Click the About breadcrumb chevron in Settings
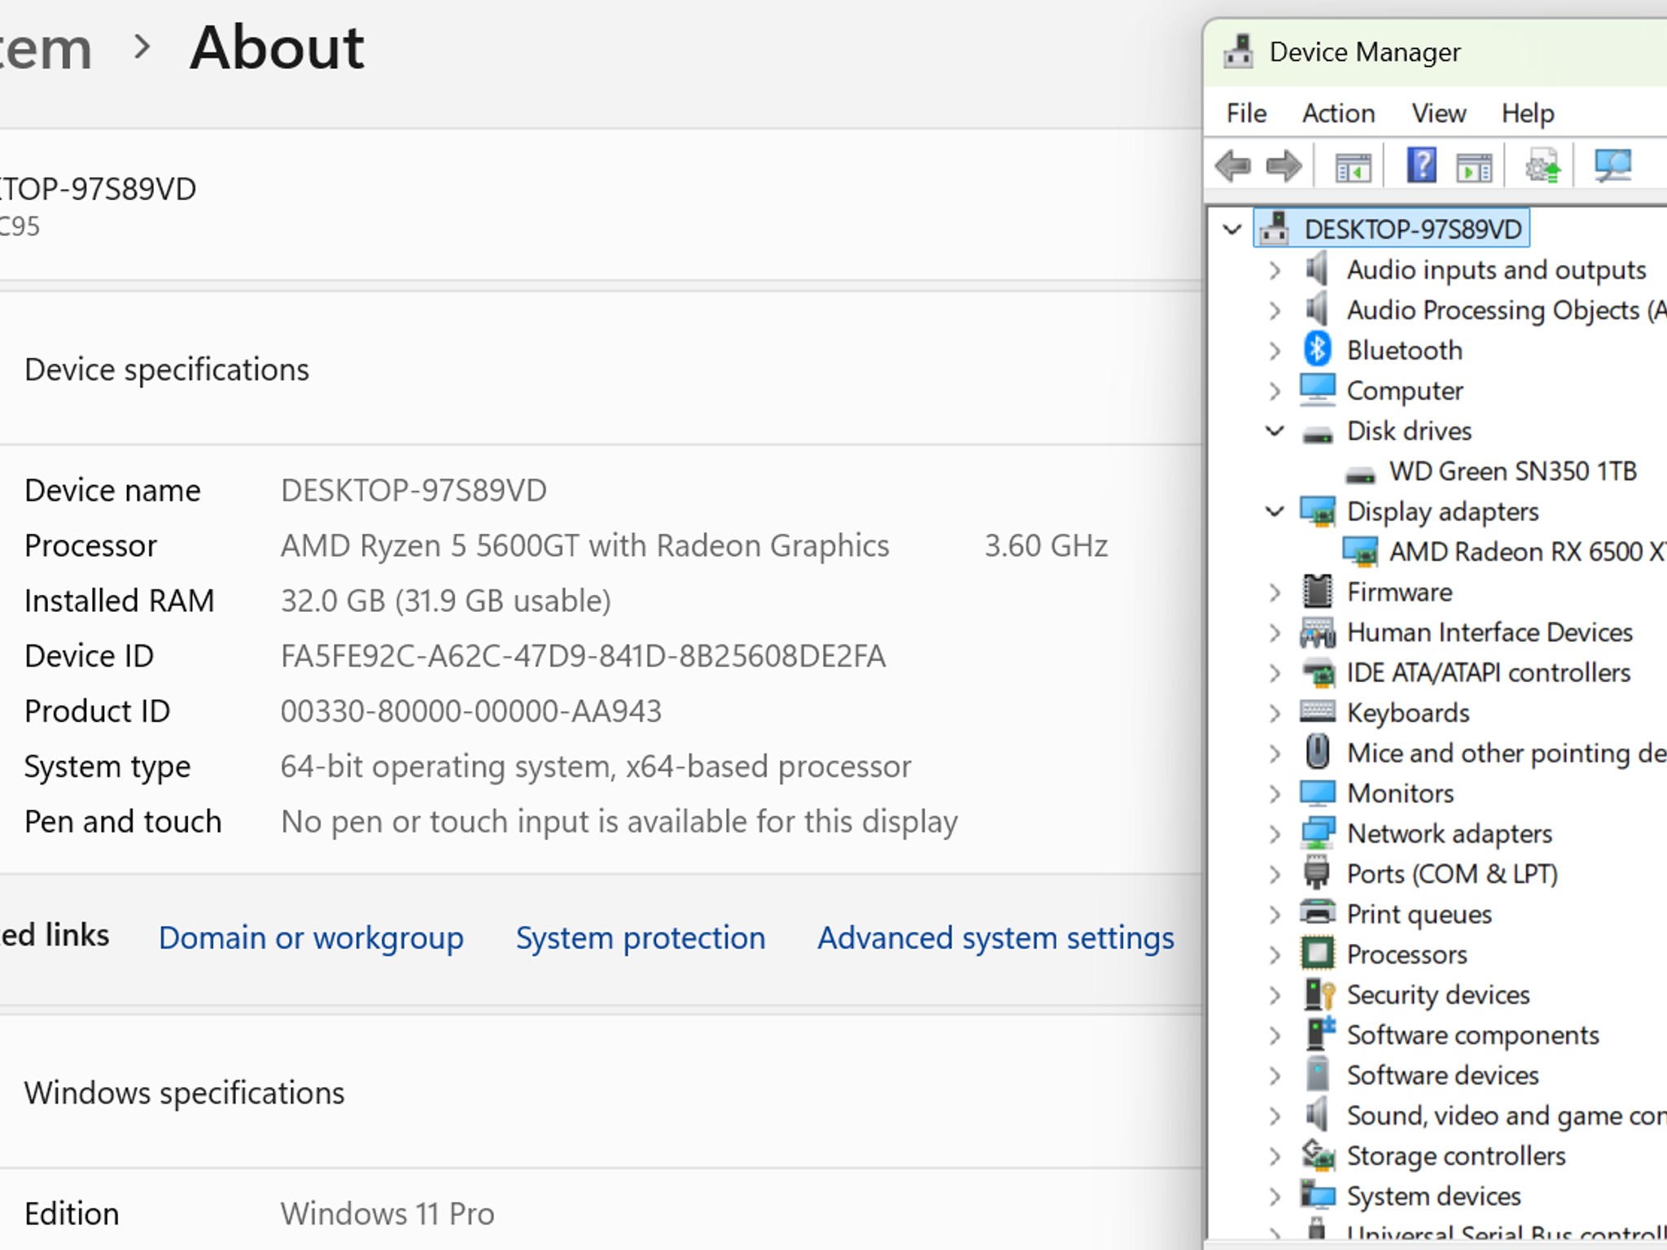Screen dimensions: 1667x1250 coord(142,47)
